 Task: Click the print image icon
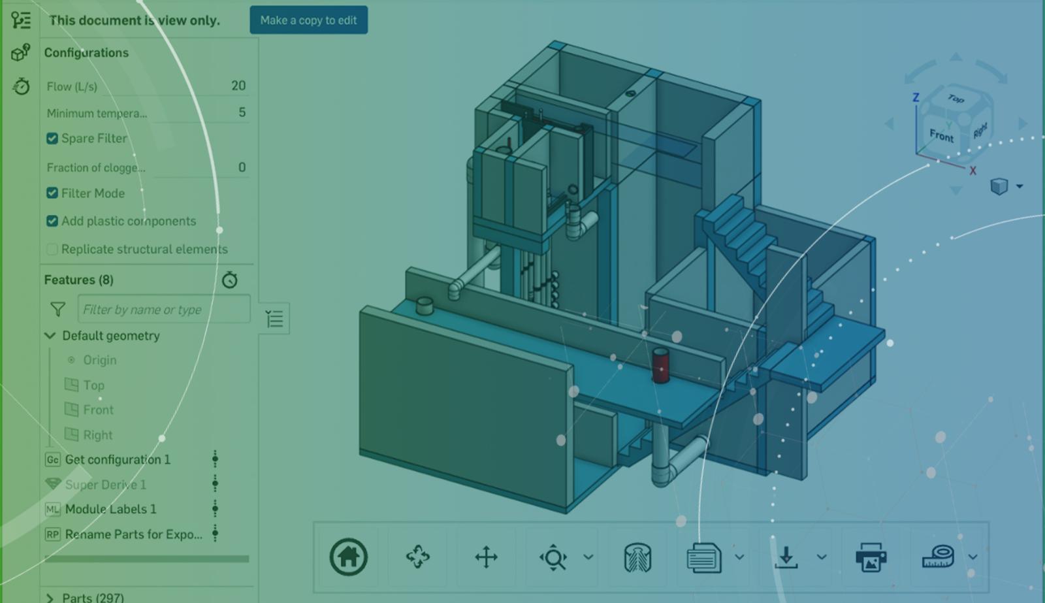click(871, 557)
